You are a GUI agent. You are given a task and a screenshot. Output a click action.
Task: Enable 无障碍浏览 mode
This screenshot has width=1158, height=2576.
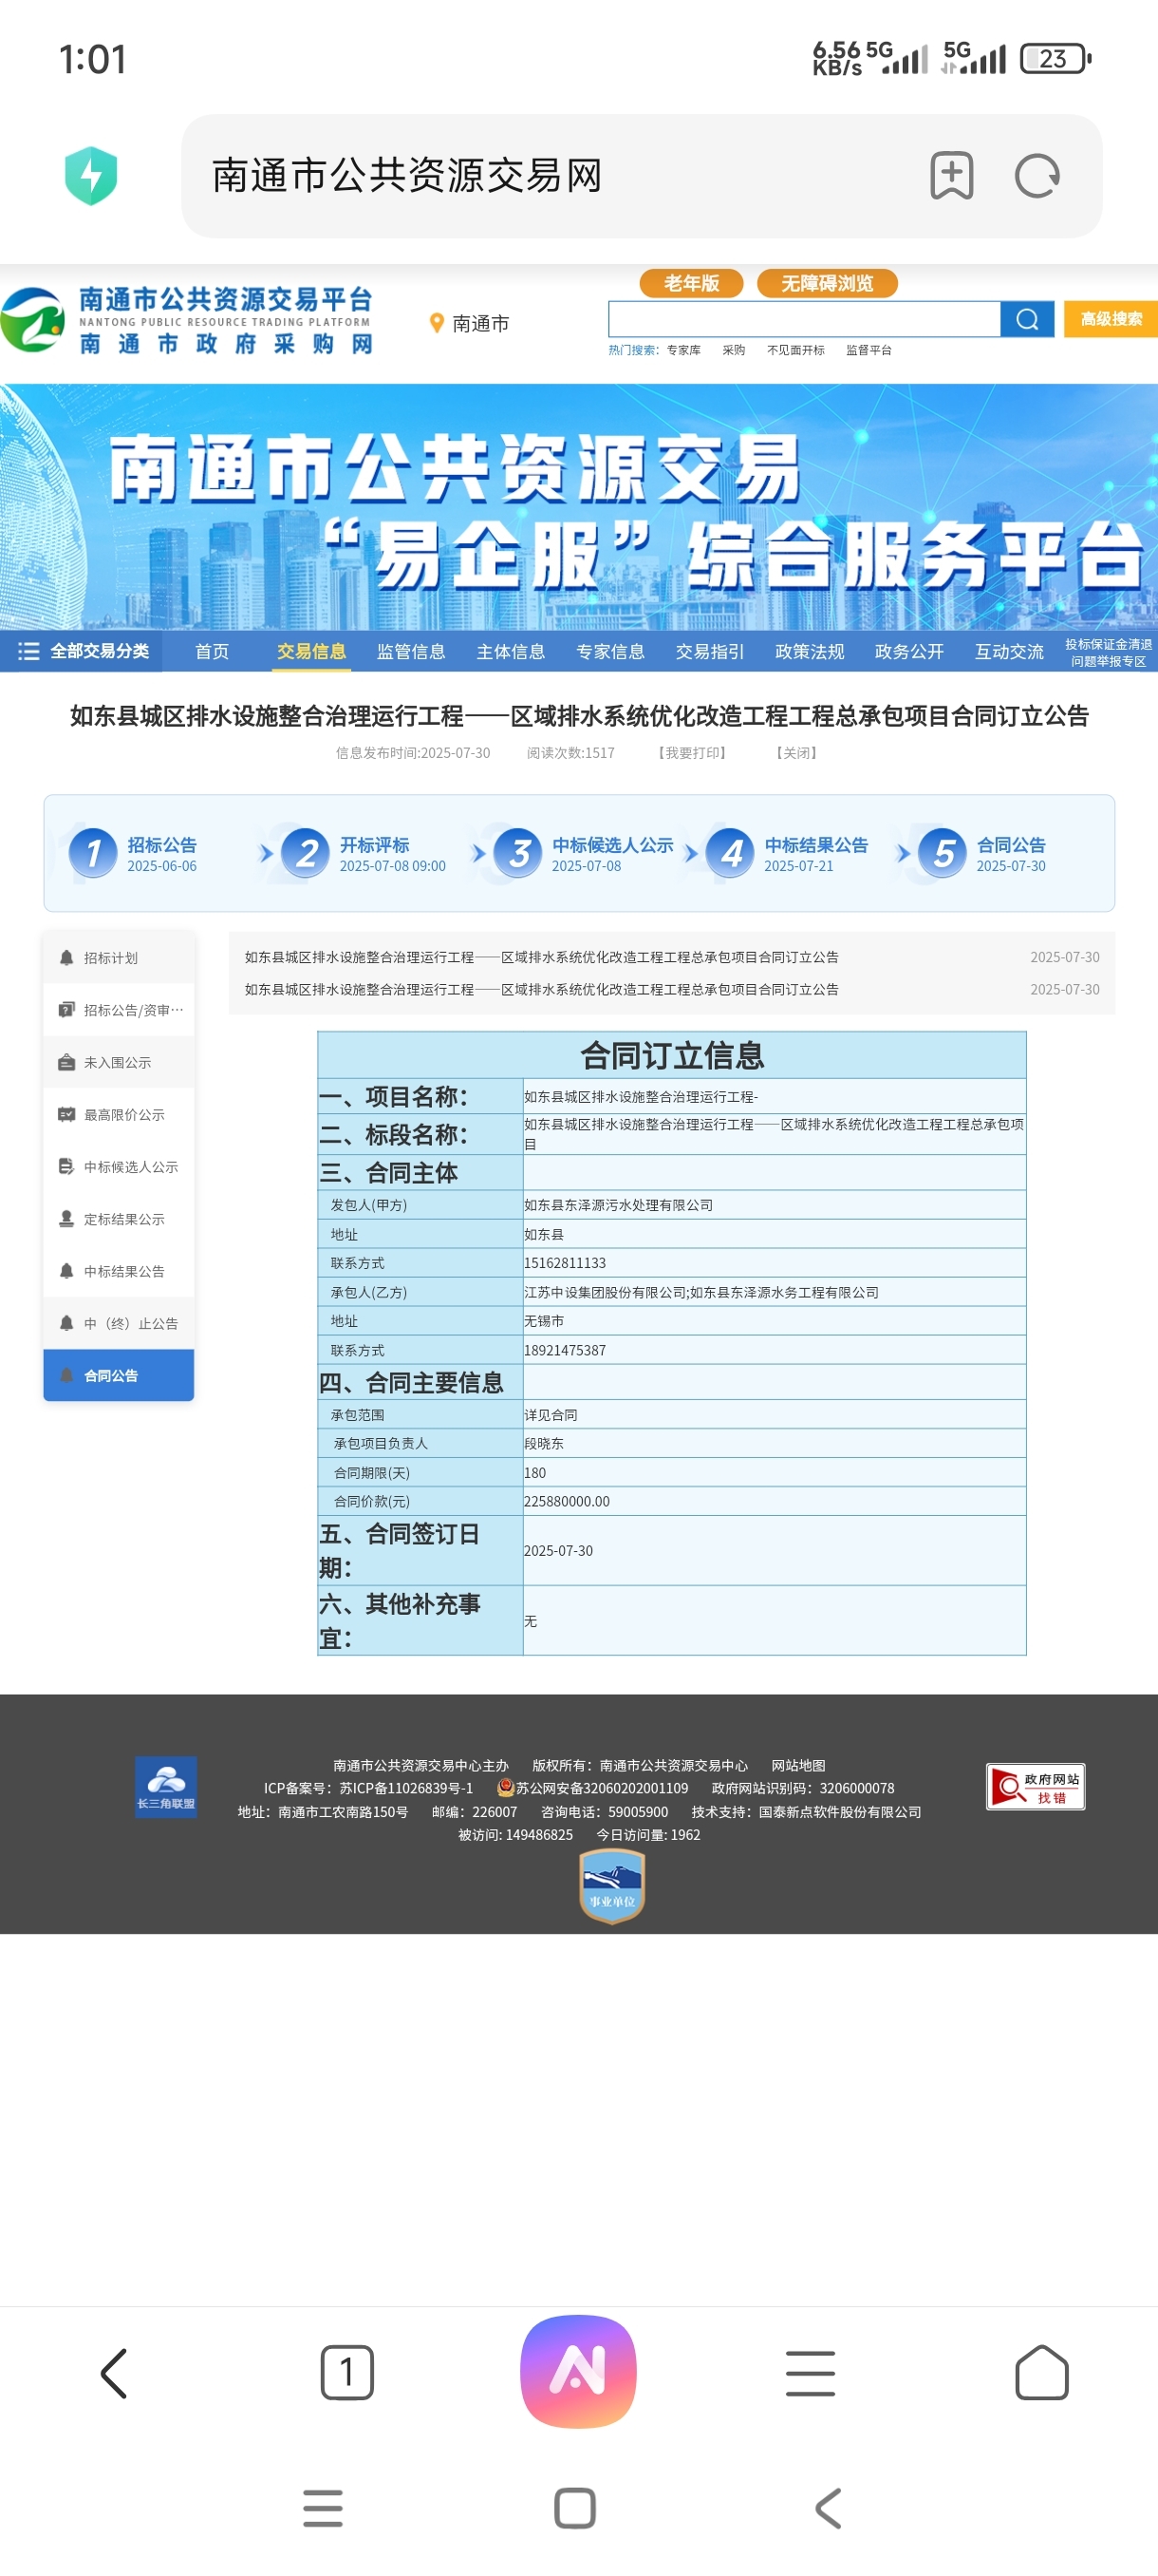click(x=828, y=283)
